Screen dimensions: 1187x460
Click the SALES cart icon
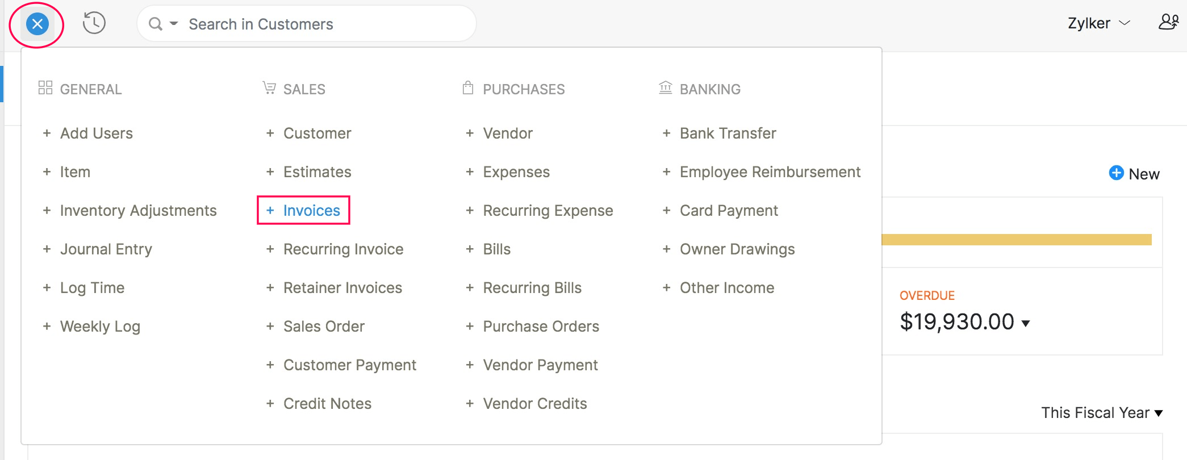click(269, 88)
